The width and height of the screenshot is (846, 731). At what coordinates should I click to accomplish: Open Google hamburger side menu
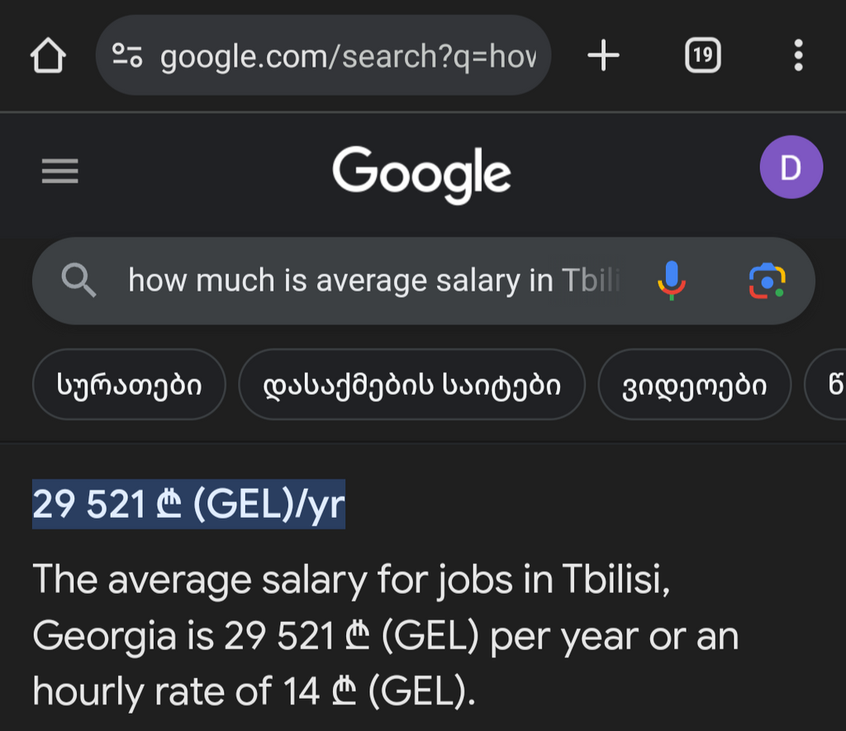(x=59, y=171)
